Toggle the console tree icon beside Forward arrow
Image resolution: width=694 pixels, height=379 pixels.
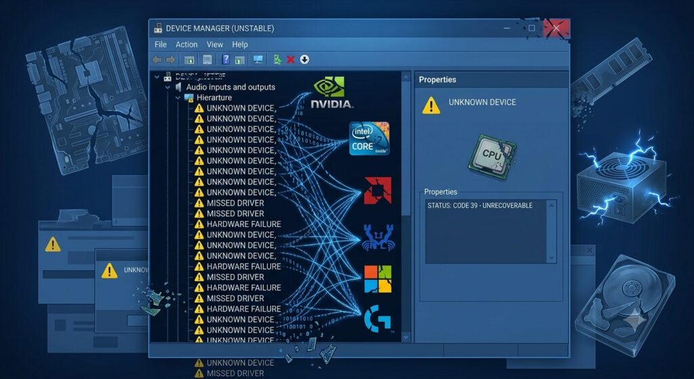(x=189, y=60)
